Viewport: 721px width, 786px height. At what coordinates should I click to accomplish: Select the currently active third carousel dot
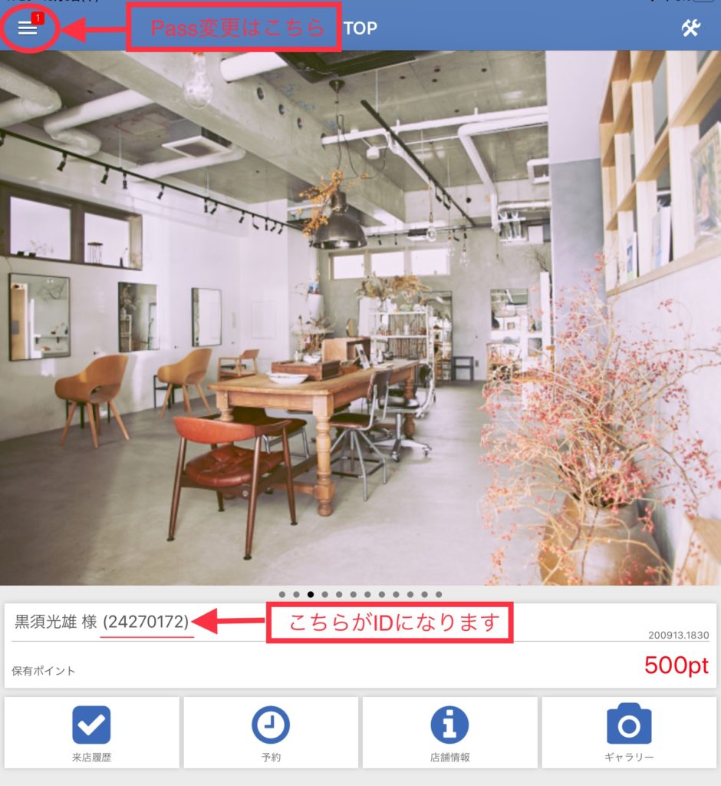[311, 594]
